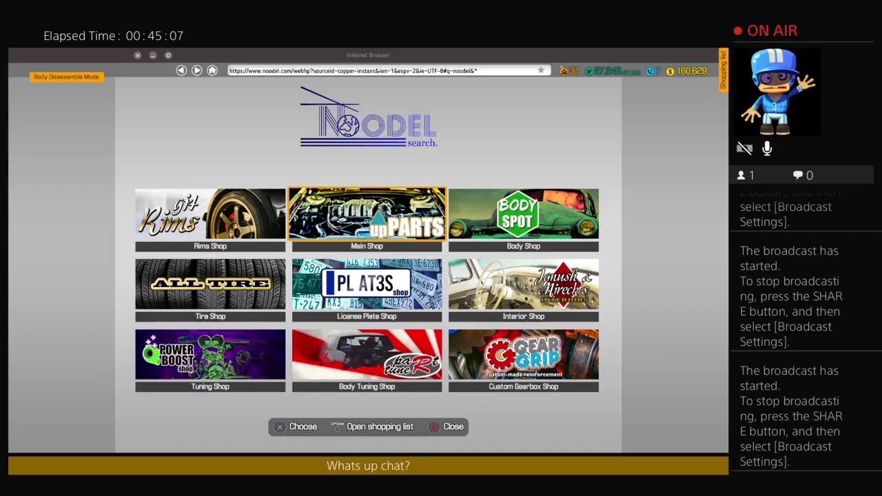Select the License Plate Shop label
The width and height of the screenshot is (882, 496).
click(x=367, y=316)
